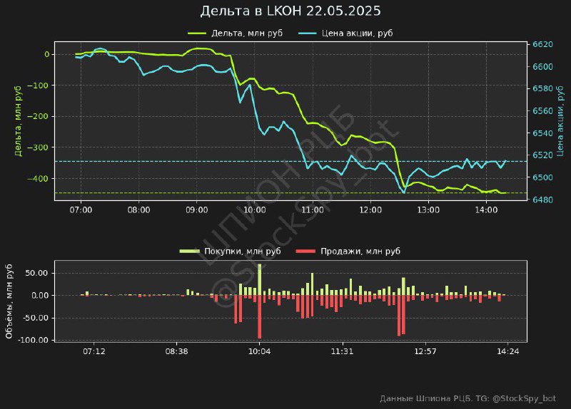Click the '0' delta axis value
Image resolution: width=571 pixels, height=409 pixels.
point(47,54)
